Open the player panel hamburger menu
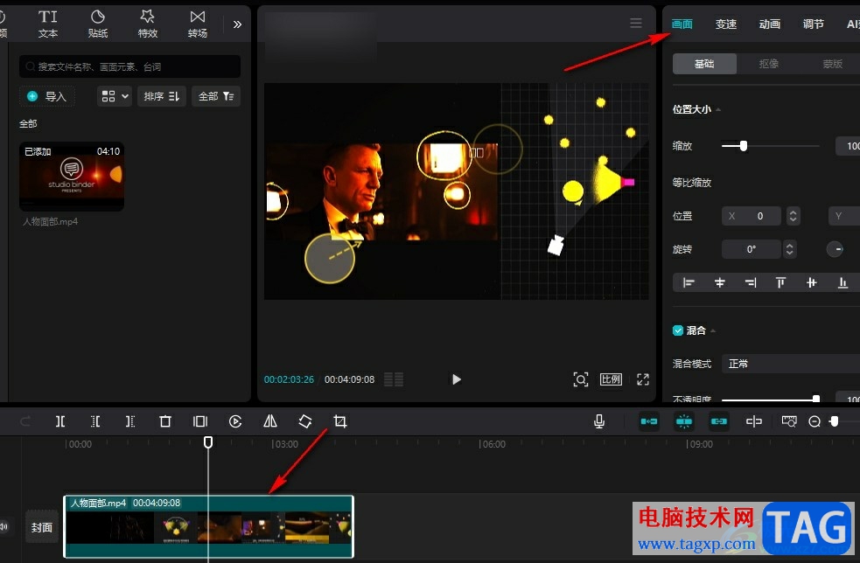This screenshot has height=563, width=860. tap(636, 23)
